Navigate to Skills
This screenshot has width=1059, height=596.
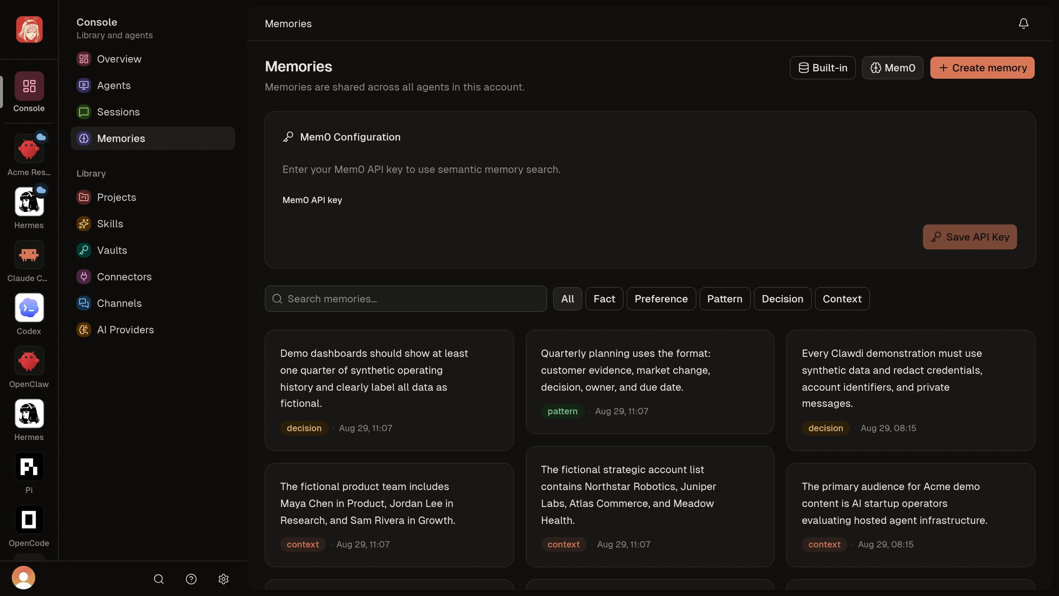pyautogui.click(x=153, y=224)
